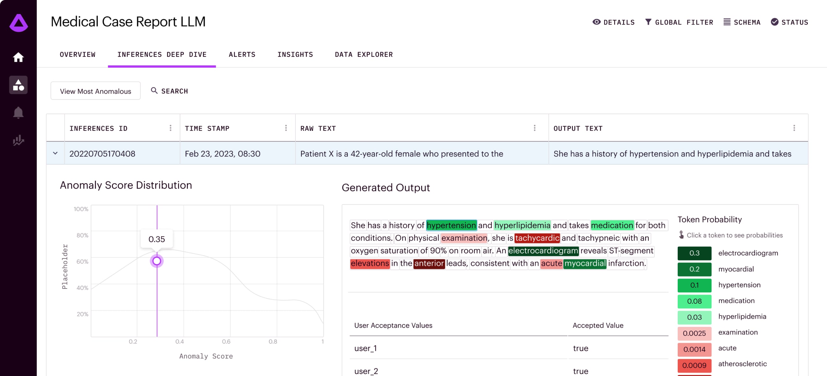Open the analytics chart icon in sidebar
The width and height of the screenshot is (827, 376).
tap(18, 141)
